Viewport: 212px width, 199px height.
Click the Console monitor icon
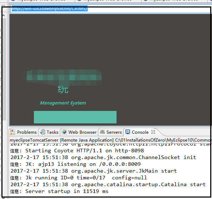click(128, 132)
